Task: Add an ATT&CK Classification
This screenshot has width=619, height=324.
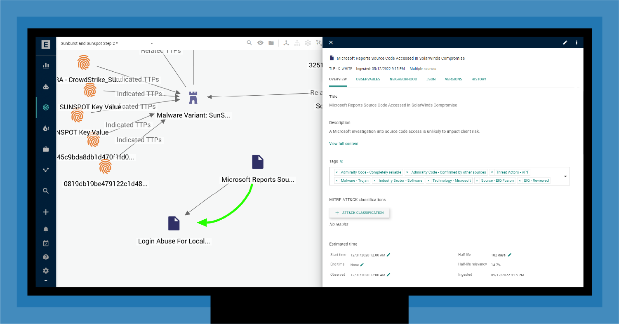Action: pos(359,213)
